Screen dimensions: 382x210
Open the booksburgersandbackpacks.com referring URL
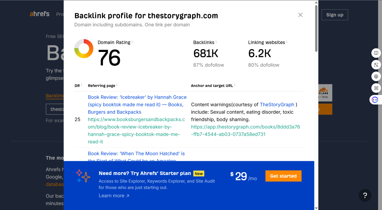(137, 130)
